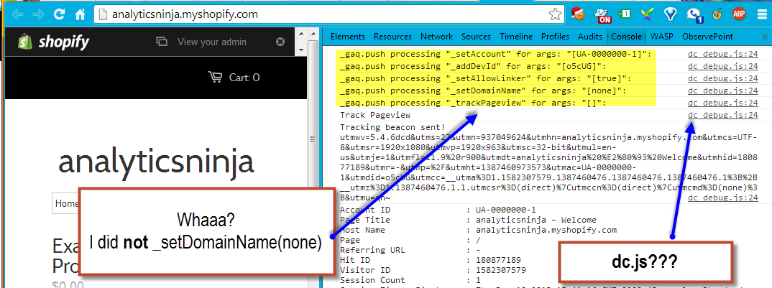Open dc_debug.js:24 link on _addDevId row

[723, 66]
